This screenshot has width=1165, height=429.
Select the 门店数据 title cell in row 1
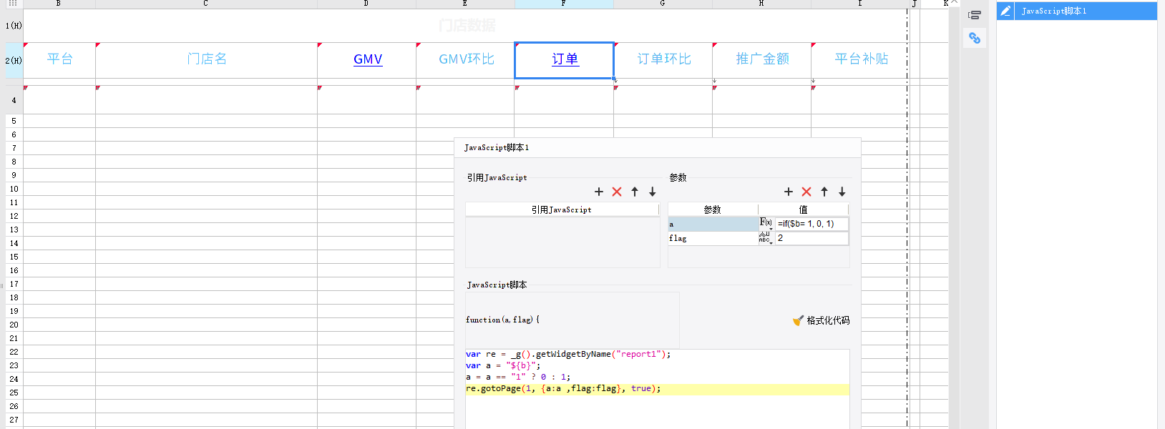pyautogui.click(x=465, y=26)
